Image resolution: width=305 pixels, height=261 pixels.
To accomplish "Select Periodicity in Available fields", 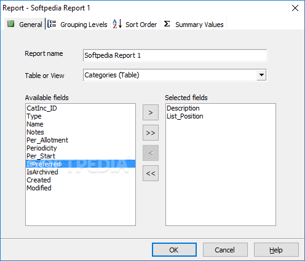I will tap(81, 148).
